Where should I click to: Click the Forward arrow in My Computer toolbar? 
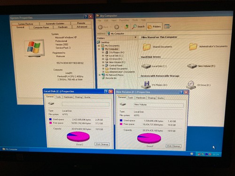(x=117, y=27)
